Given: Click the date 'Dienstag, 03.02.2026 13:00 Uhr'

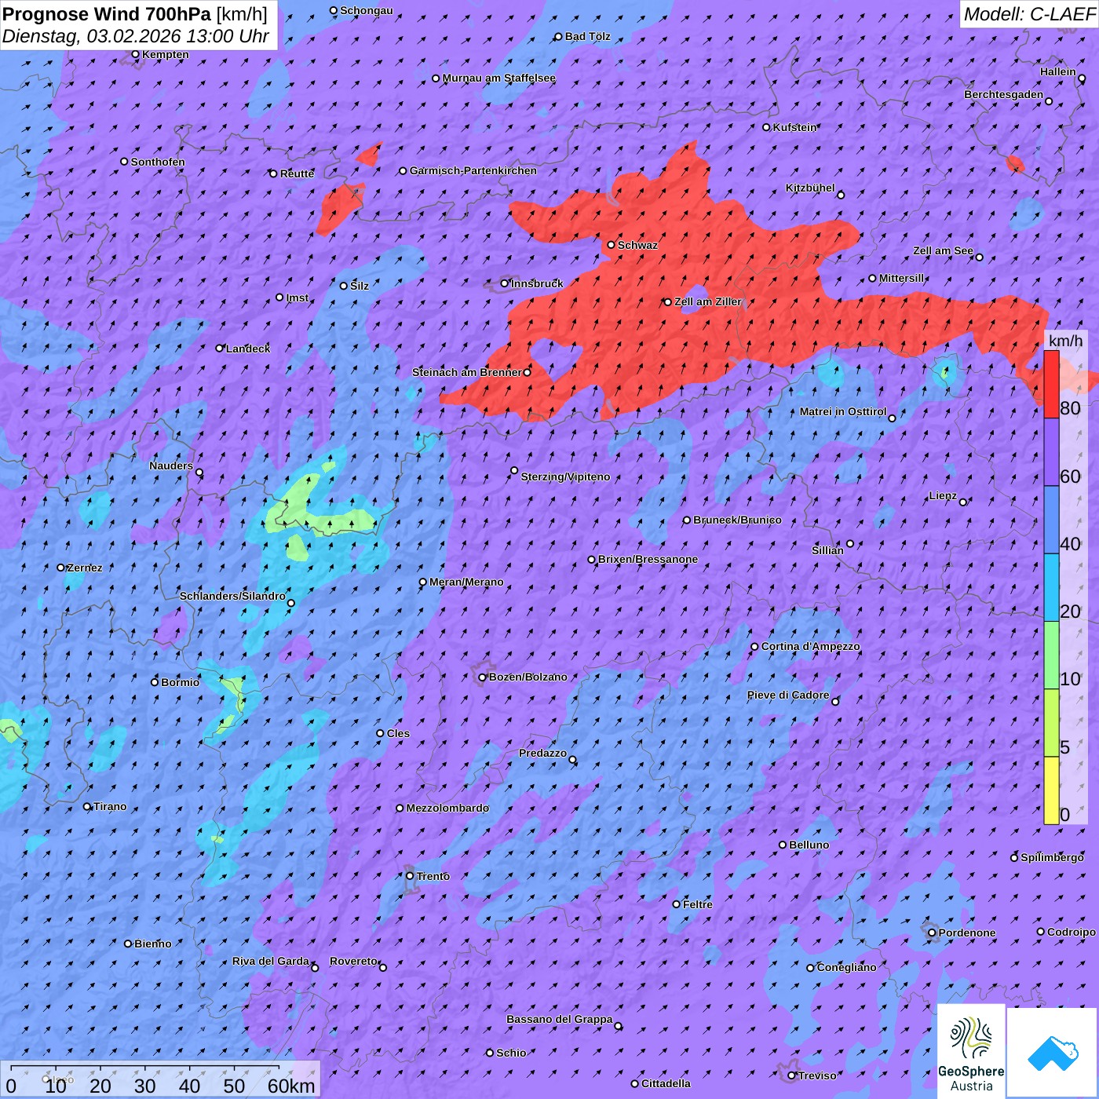Looking at the screenshot, I should pyautogui.click(x=136, y=36).
